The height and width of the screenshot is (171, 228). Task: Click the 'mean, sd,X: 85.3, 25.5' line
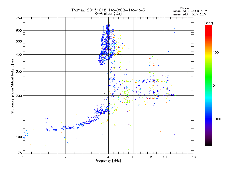tap(190, 14)
